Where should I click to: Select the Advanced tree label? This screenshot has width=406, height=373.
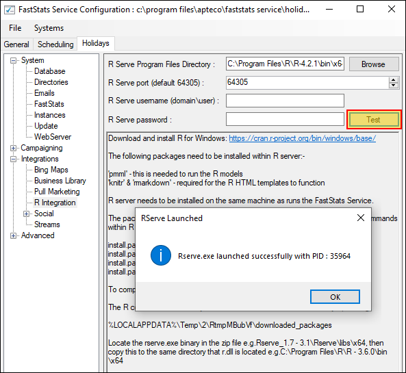coord(38,235)
